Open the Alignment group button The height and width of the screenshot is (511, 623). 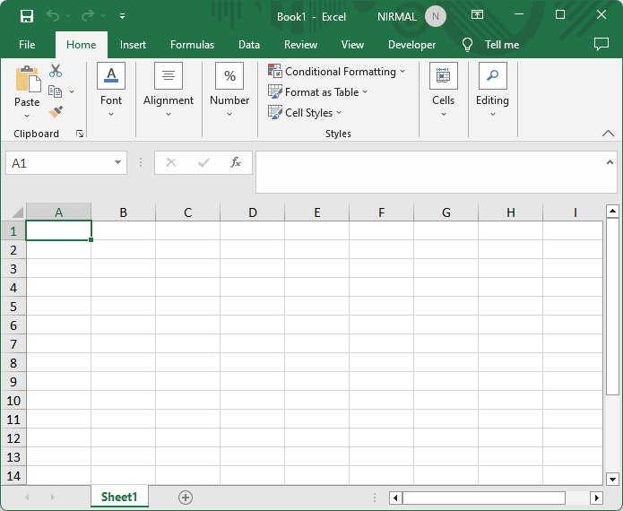tap(169, 91)
